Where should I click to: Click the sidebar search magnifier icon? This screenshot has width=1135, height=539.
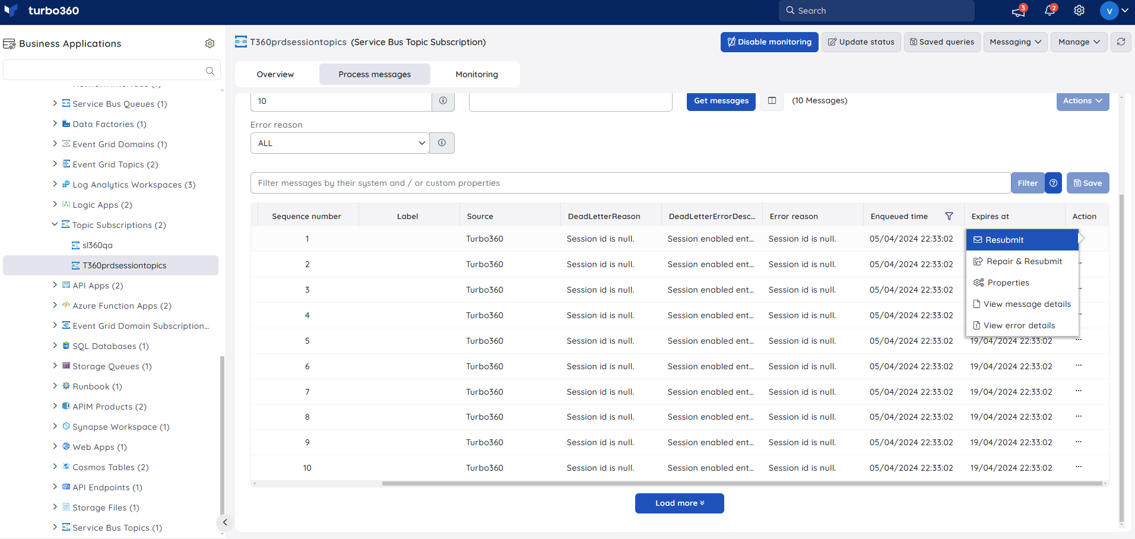[210, 71]
